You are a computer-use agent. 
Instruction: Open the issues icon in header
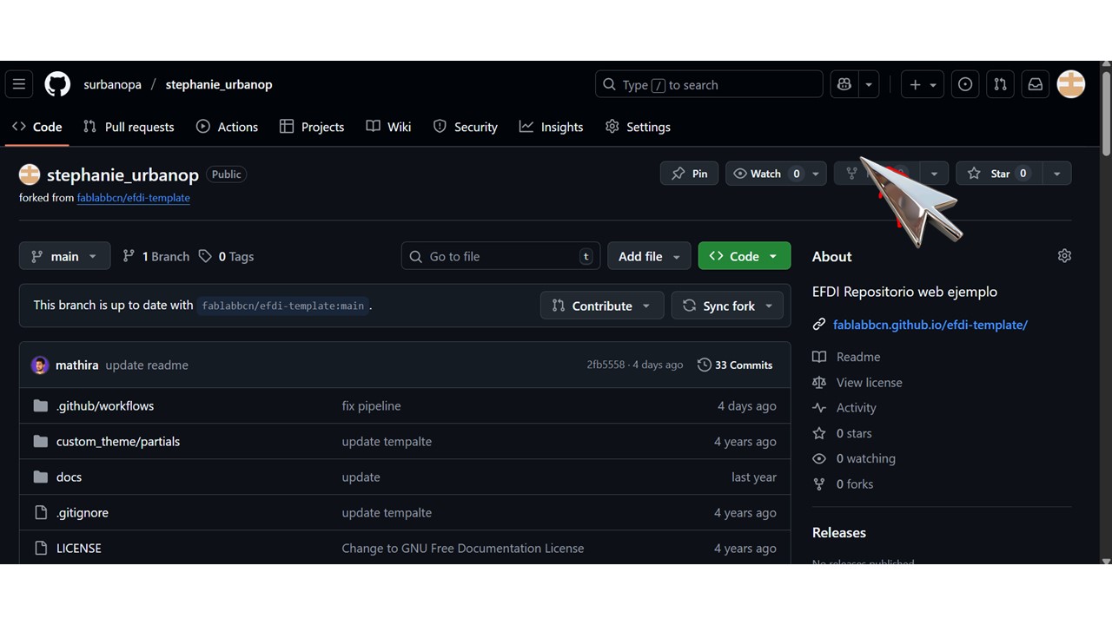tap(965, 84)
